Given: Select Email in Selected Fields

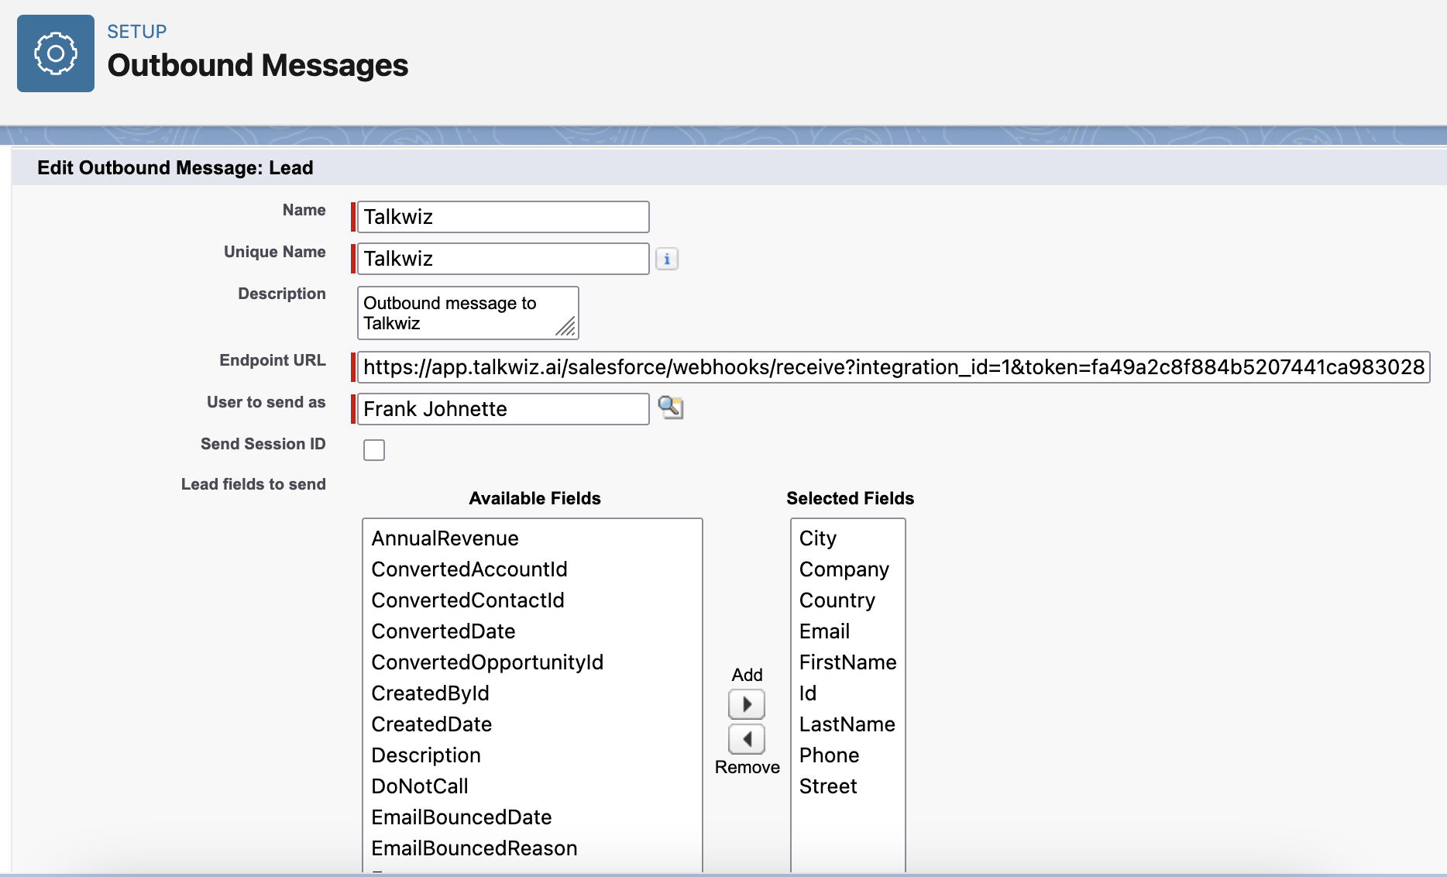Looking at the screenshot, I should pyautogui.click(x=848, y=631).
